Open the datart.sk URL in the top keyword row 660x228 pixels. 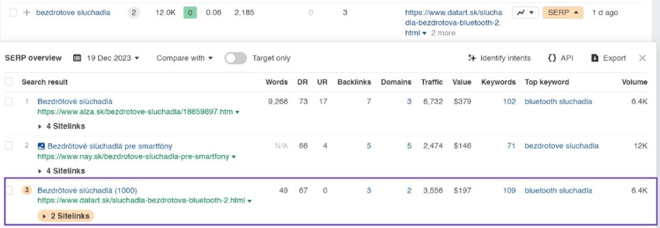tap(453, 23)
